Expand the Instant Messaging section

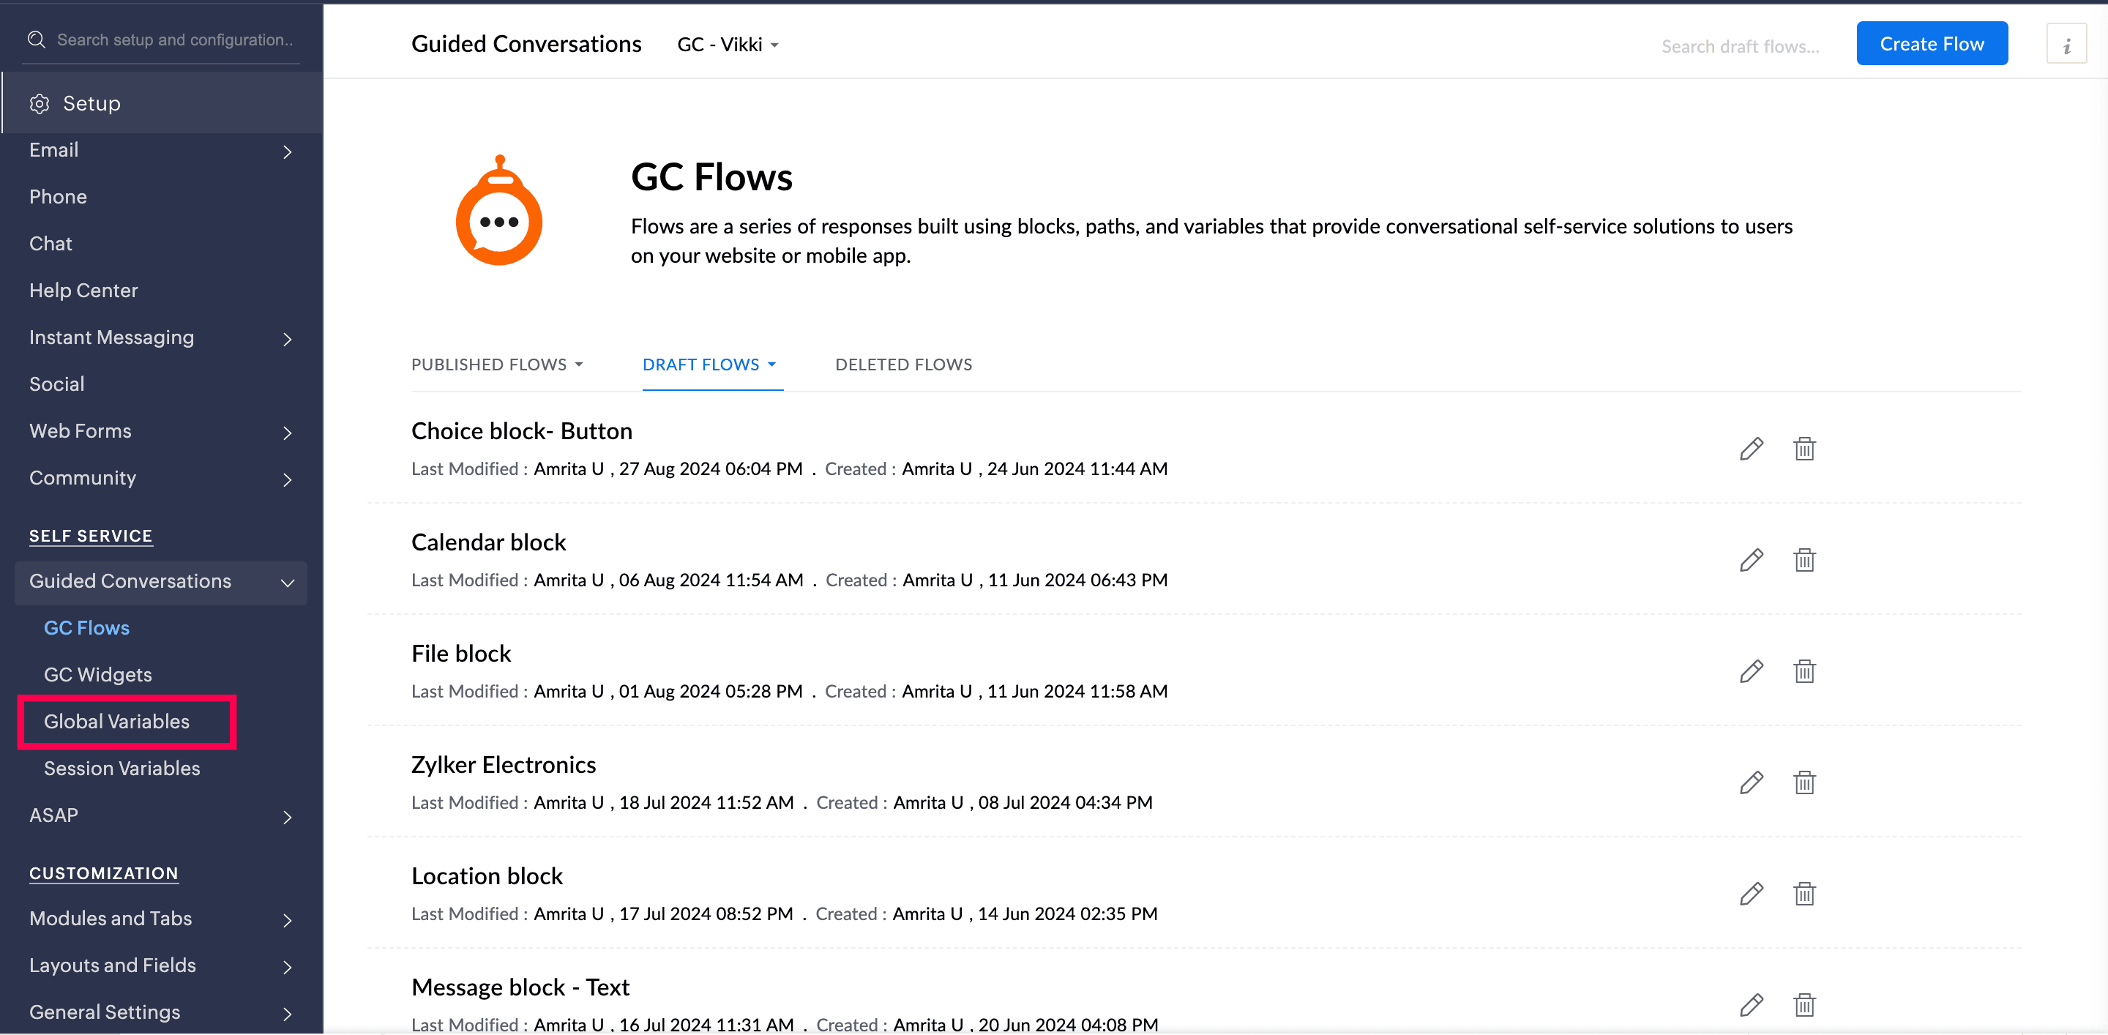point(287,339)
